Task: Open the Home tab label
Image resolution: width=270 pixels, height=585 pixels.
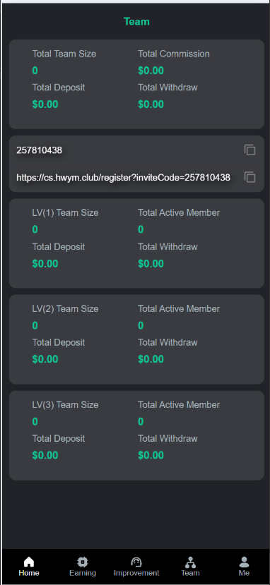Action: click(x=29, y=573)
